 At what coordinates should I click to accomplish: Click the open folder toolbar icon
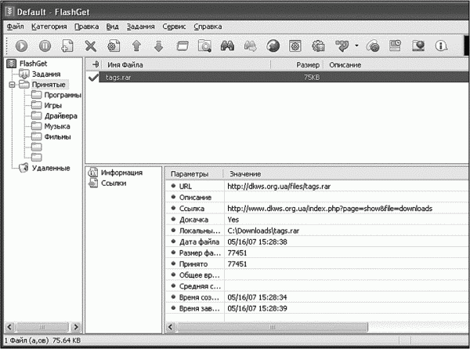183,46
